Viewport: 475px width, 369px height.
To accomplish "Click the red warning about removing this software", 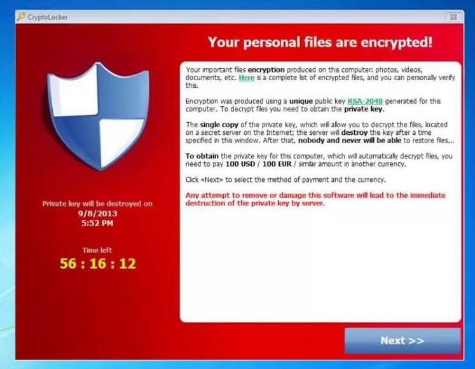I will click(315, 199).
